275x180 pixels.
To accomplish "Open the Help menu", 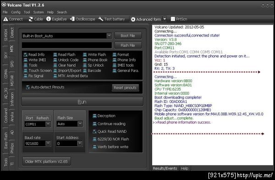I will click(x=50, y=12).
